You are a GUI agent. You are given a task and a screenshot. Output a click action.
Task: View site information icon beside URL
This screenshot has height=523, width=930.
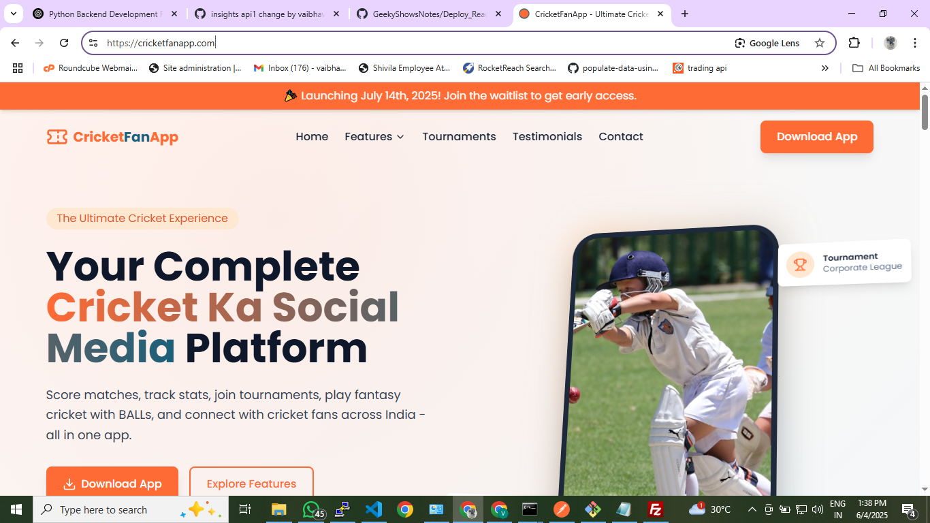[x=93, y=43]
